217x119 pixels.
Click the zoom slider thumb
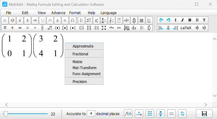6,114
